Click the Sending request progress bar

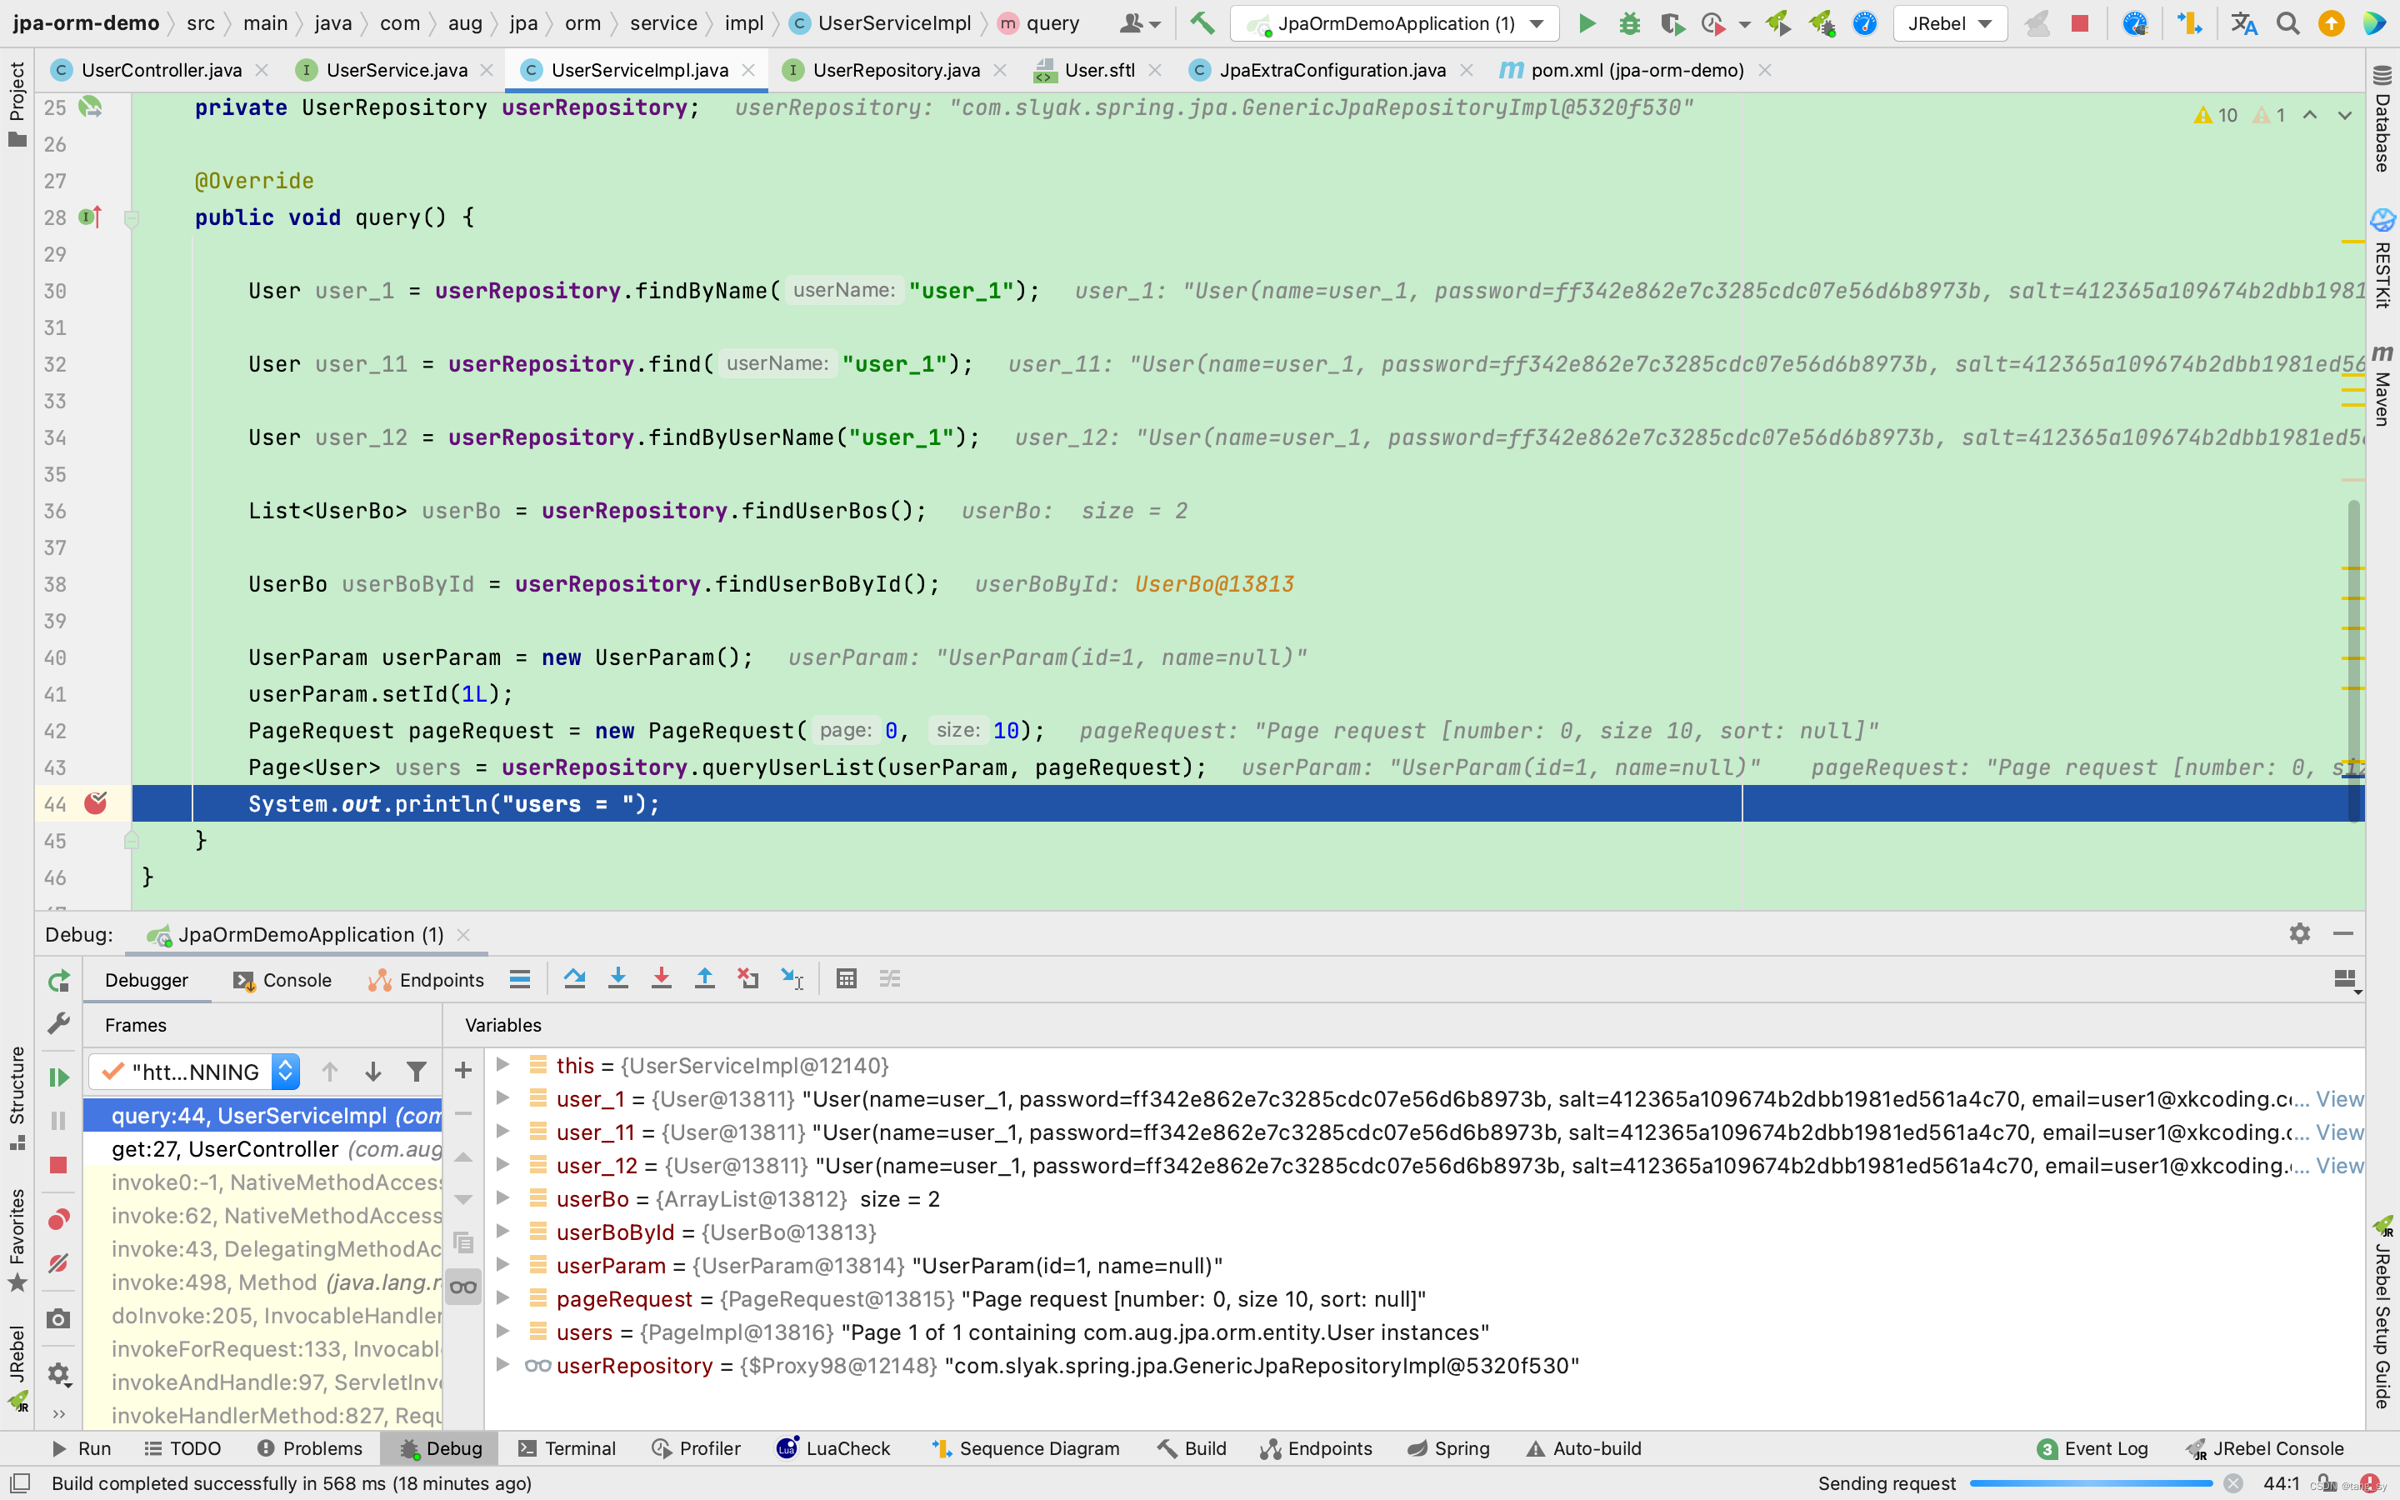tap(2091, 1483)
